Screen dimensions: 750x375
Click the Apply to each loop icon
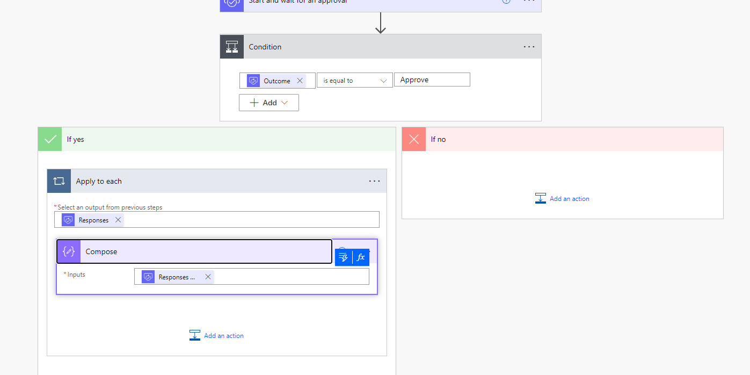59,181
